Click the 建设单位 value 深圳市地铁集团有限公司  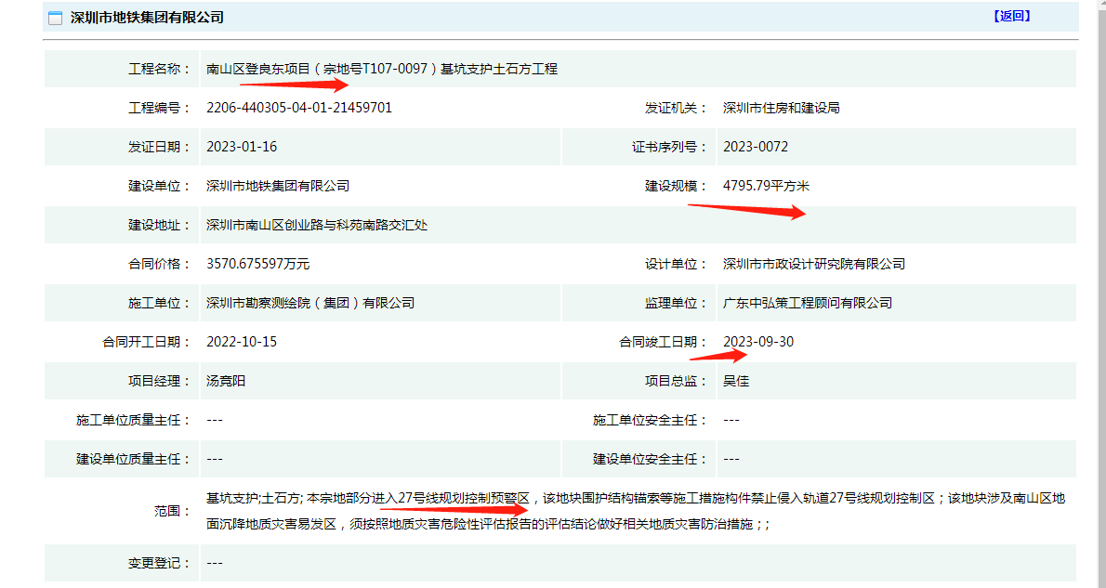pos(278,186)
